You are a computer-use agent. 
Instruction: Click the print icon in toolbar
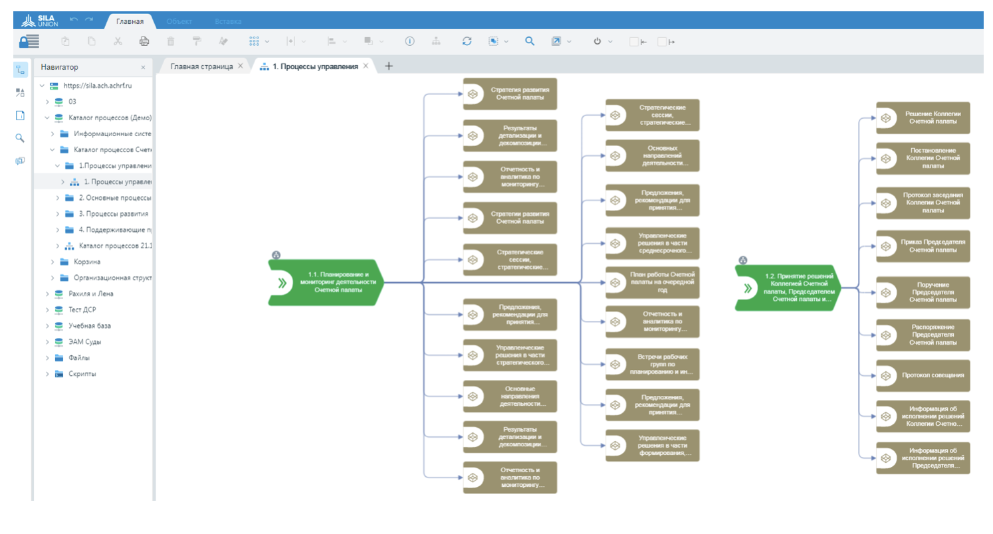click(x=144, y=41)
